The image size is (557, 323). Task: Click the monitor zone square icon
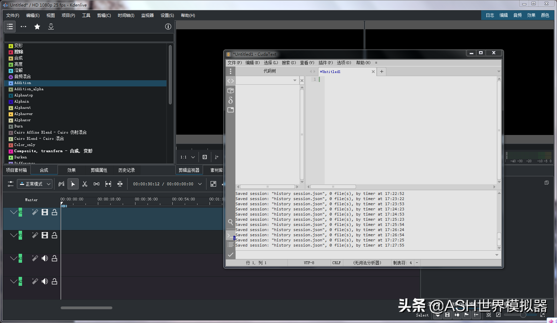205,157
